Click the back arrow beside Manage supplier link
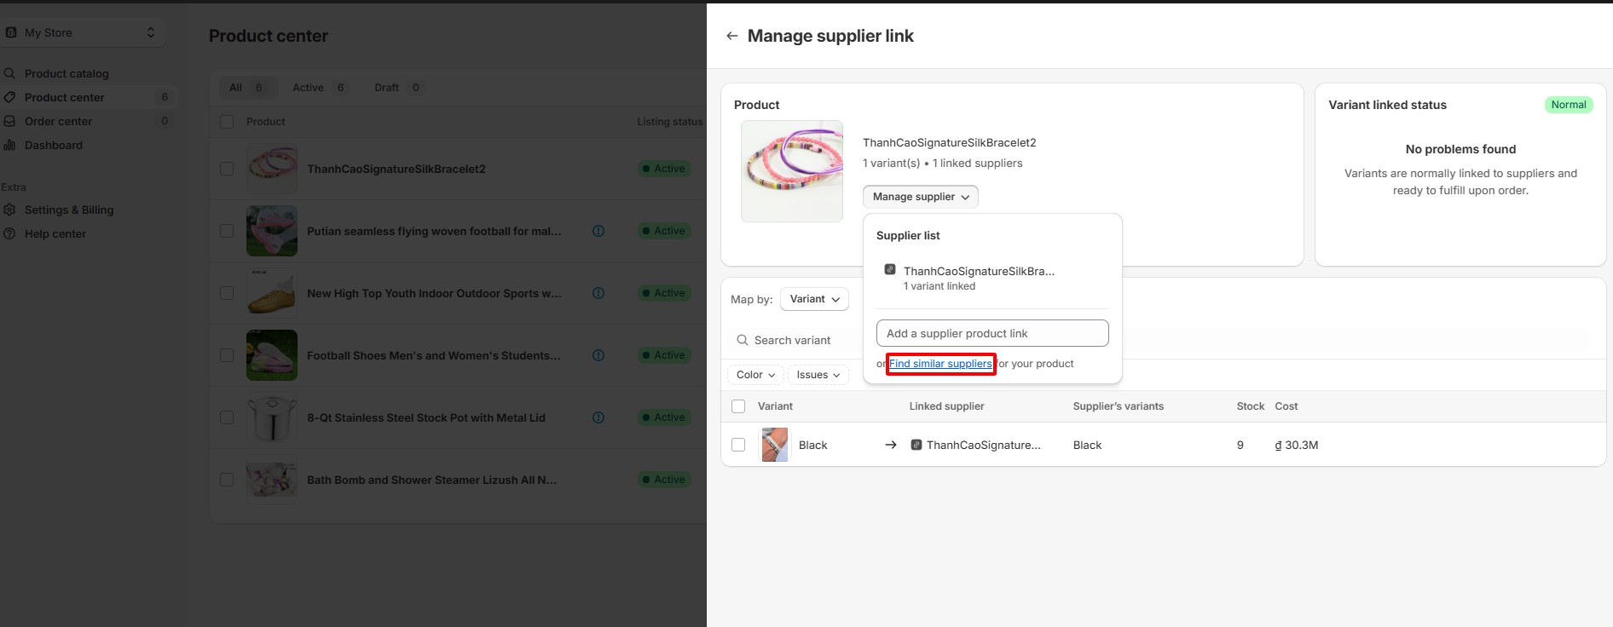The height and width of the screenshot is (627, 1613). coord(731,36)
